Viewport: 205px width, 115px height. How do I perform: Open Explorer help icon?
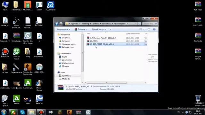click(154, 29)
